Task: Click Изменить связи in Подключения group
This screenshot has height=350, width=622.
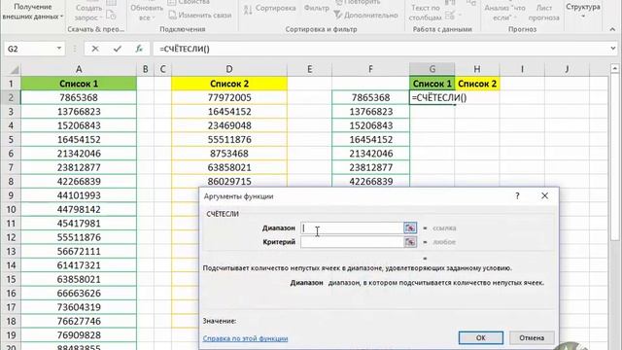Action: coord(200,16)
